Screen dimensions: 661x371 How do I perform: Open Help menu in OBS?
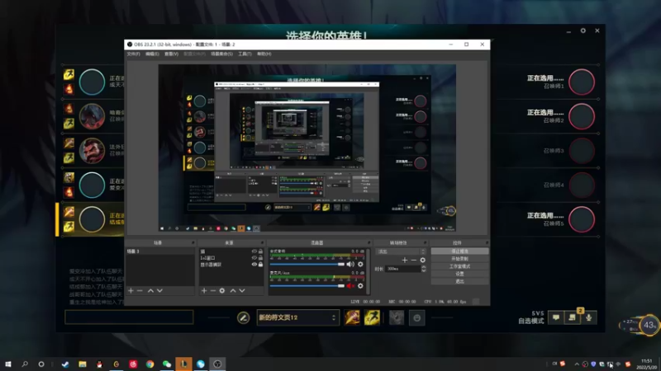pos(264,54)
